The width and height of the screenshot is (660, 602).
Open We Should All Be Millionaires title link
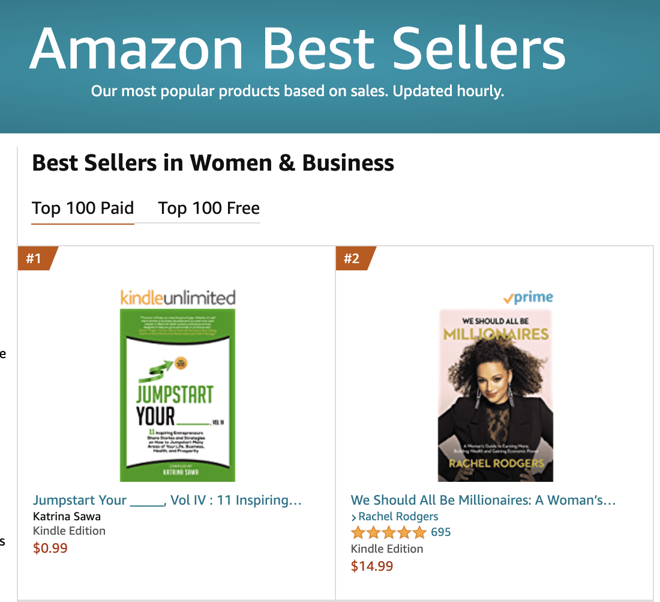pyautogui.click(x=483, y=500)
